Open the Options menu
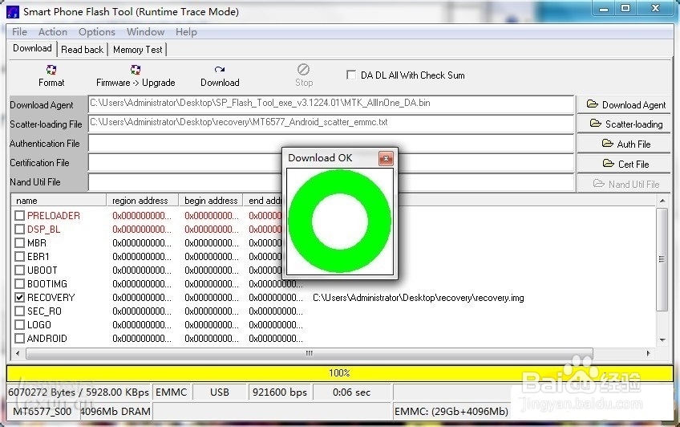Image resolution: width=680 pixels, height=427 pixels. pos(97,31)
